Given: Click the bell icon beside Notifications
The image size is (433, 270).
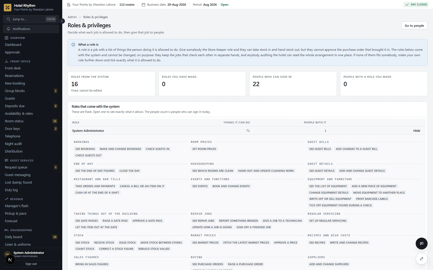Looking at the screenshot, I should [8, 29].
